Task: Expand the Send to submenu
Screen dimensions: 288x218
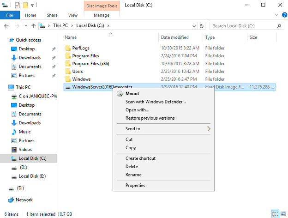Action: point(163,129)
